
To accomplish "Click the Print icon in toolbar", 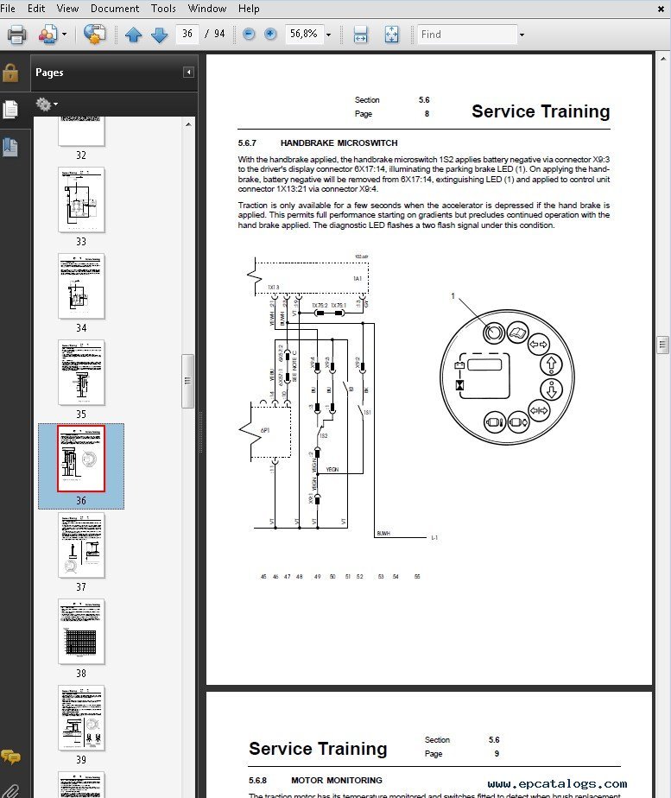I will pos(16,35).
